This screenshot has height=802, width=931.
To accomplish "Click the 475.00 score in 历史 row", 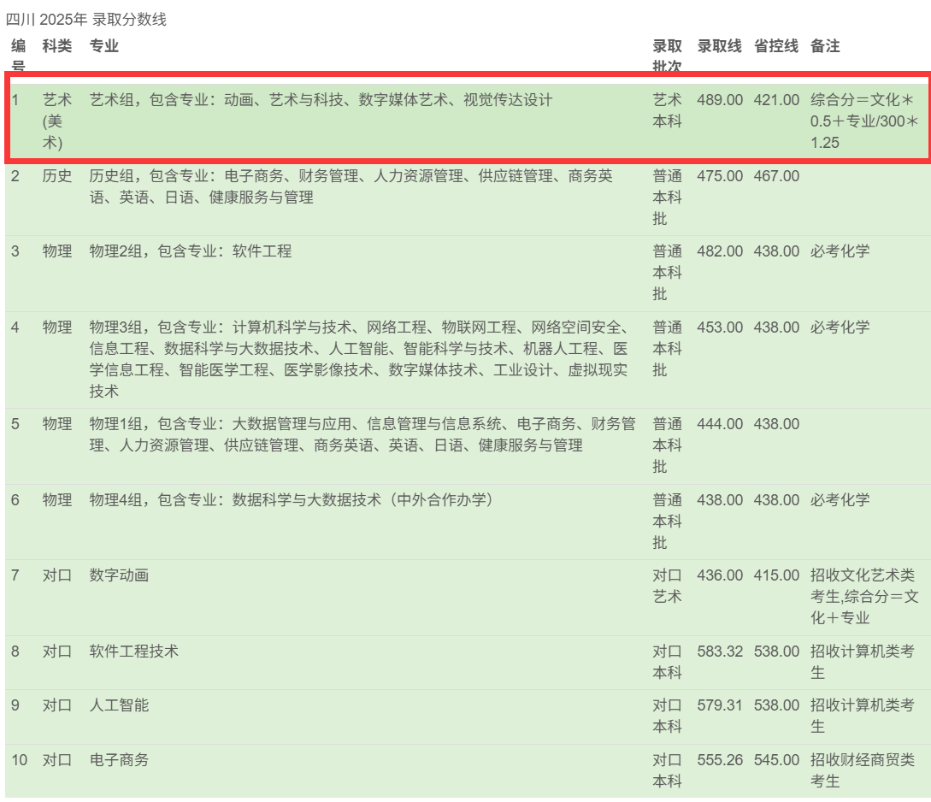I will pyautogui.click(x=720, y=176).
